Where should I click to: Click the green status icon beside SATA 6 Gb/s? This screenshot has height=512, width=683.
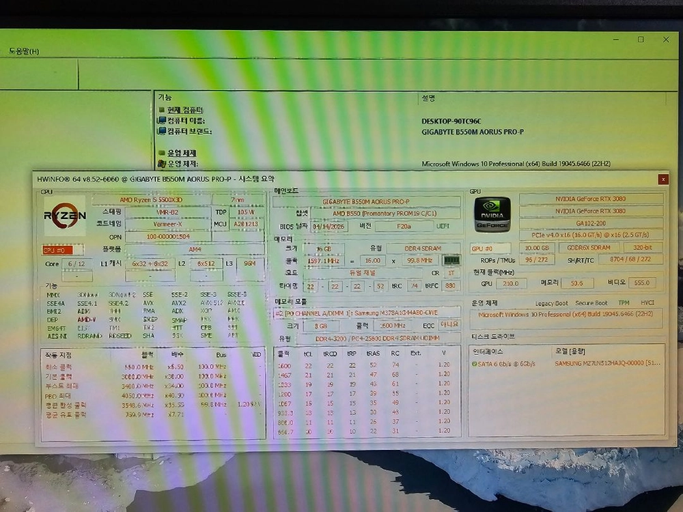coord(474,364)
